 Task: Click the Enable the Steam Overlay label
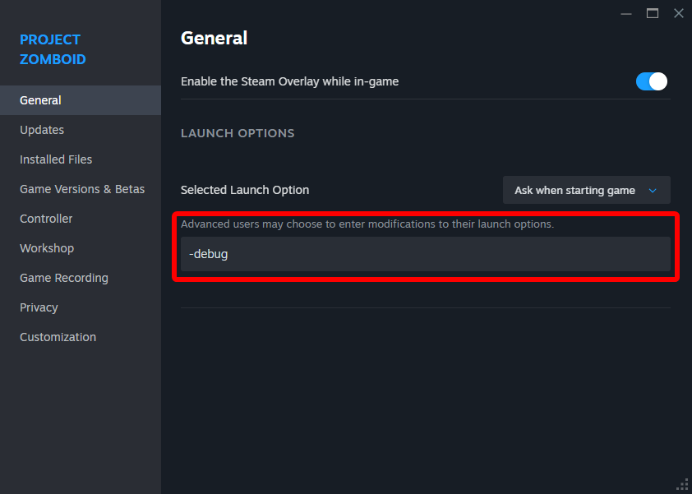289,81
